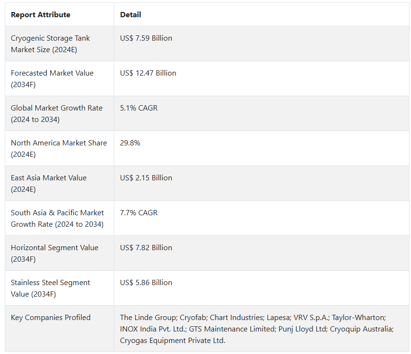Image resolution: width=411 pixels, height=354 pixels.
Task: Click the "29.8%" value
Action: [130, 143]
